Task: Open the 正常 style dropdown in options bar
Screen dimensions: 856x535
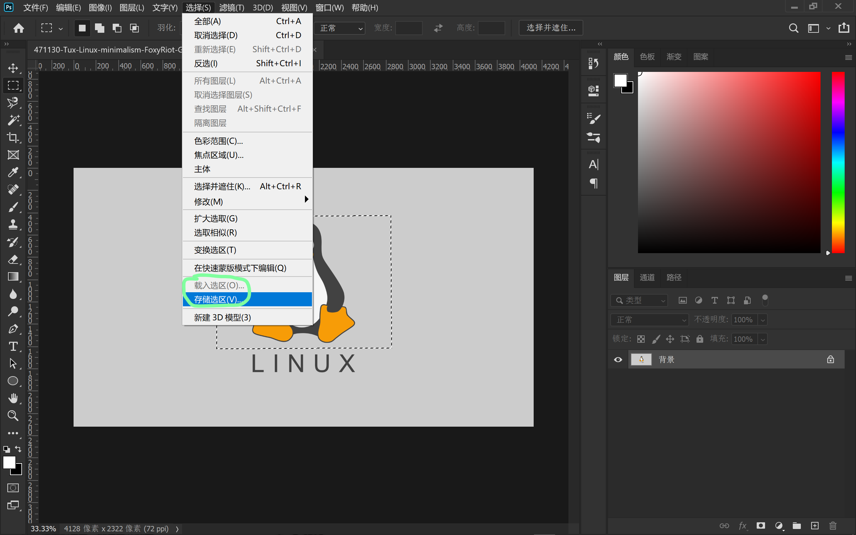Action: (x=340, y=28)
